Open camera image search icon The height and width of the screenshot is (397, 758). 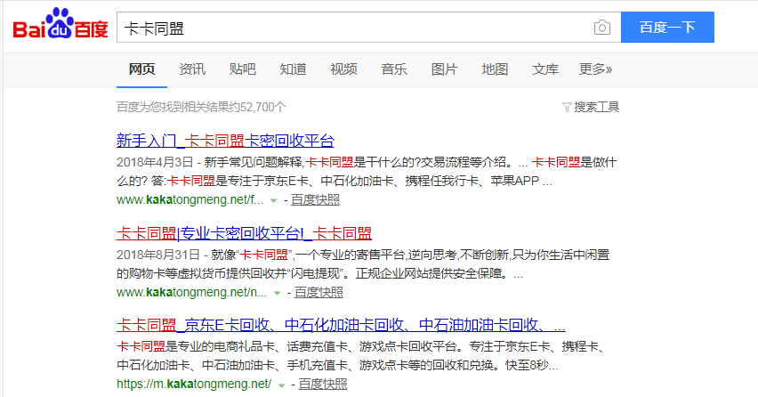601,28
